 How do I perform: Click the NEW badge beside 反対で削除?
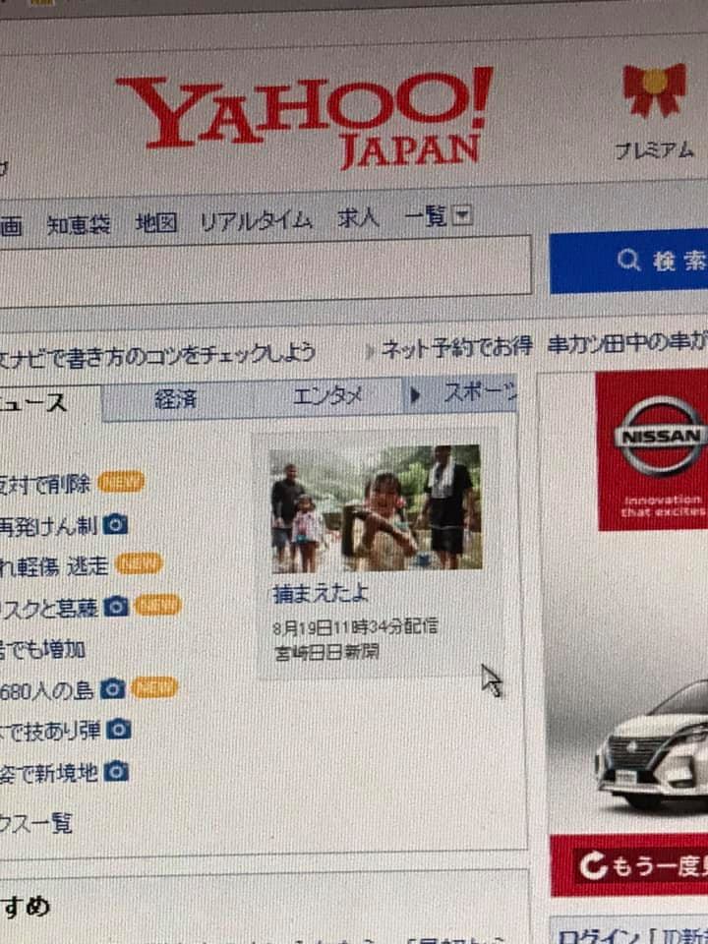pyautogui.click(x=121, y=482)
